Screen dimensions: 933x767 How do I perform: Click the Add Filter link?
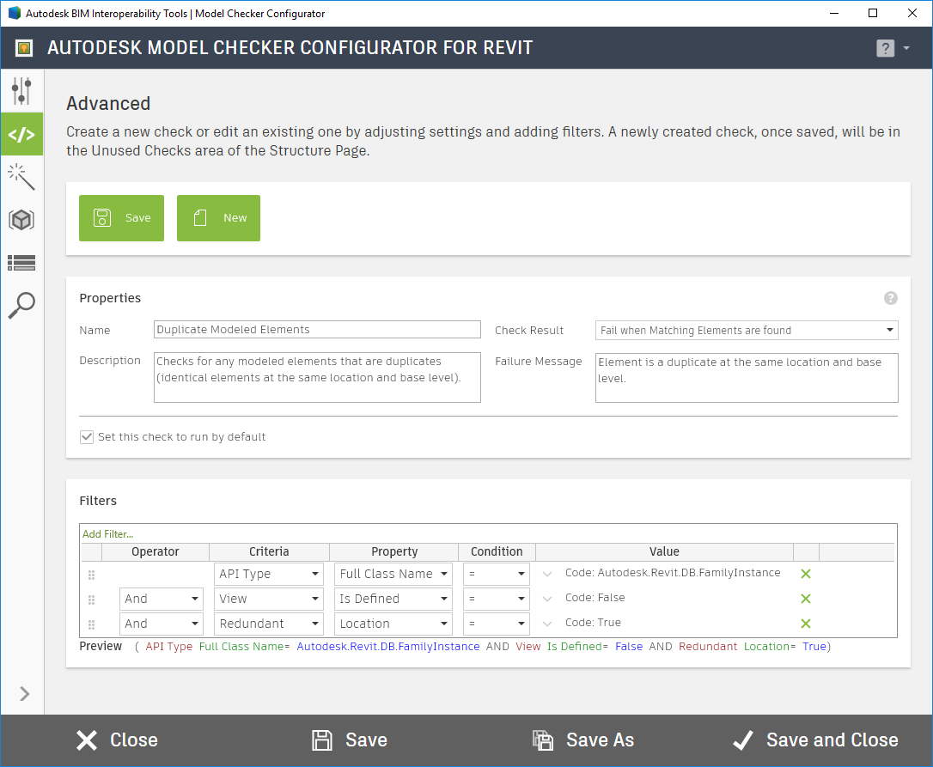(x=107, y=533)
